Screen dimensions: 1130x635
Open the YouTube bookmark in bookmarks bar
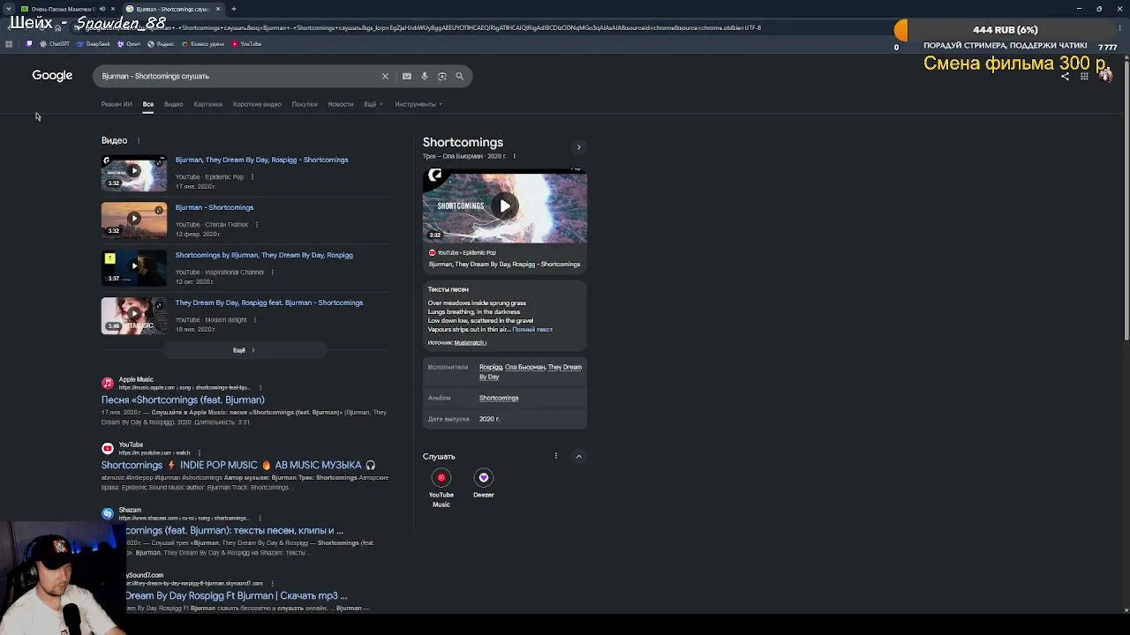tap(246, 43)
